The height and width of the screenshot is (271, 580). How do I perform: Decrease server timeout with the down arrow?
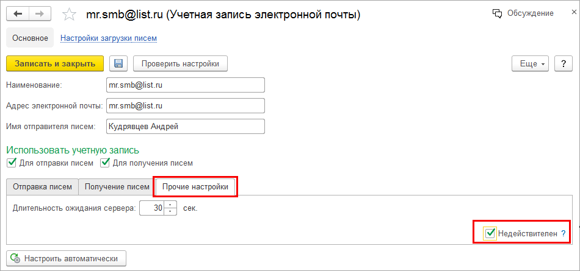tap(171, 211)
